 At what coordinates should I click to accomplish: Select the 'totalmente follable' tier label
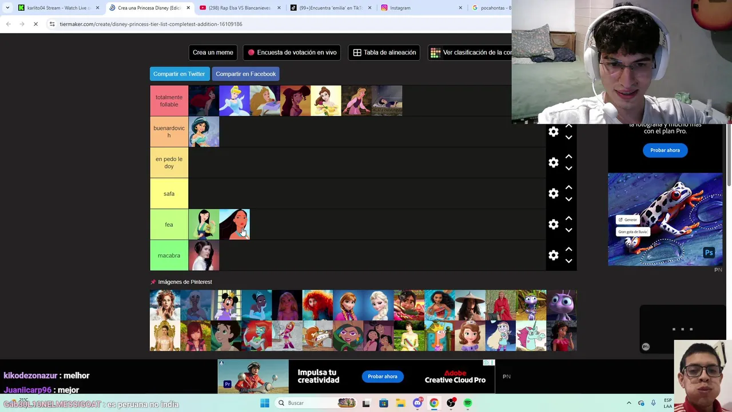[x=169, y=101]
